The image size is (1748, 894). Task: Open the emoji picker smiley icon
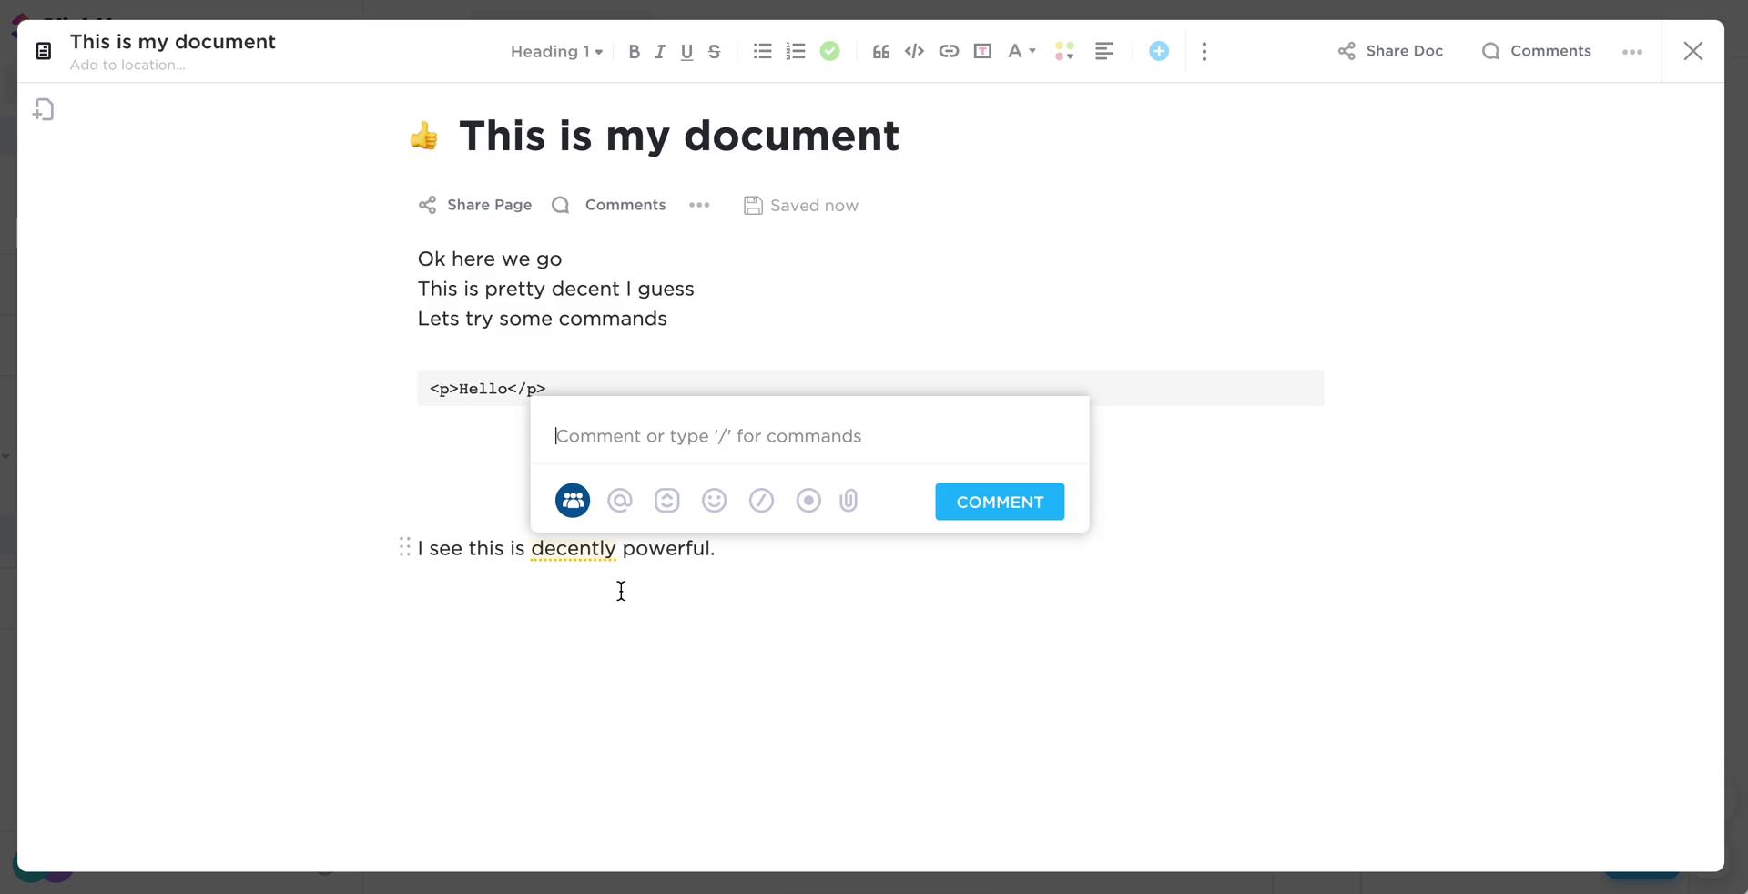point(715,501)
